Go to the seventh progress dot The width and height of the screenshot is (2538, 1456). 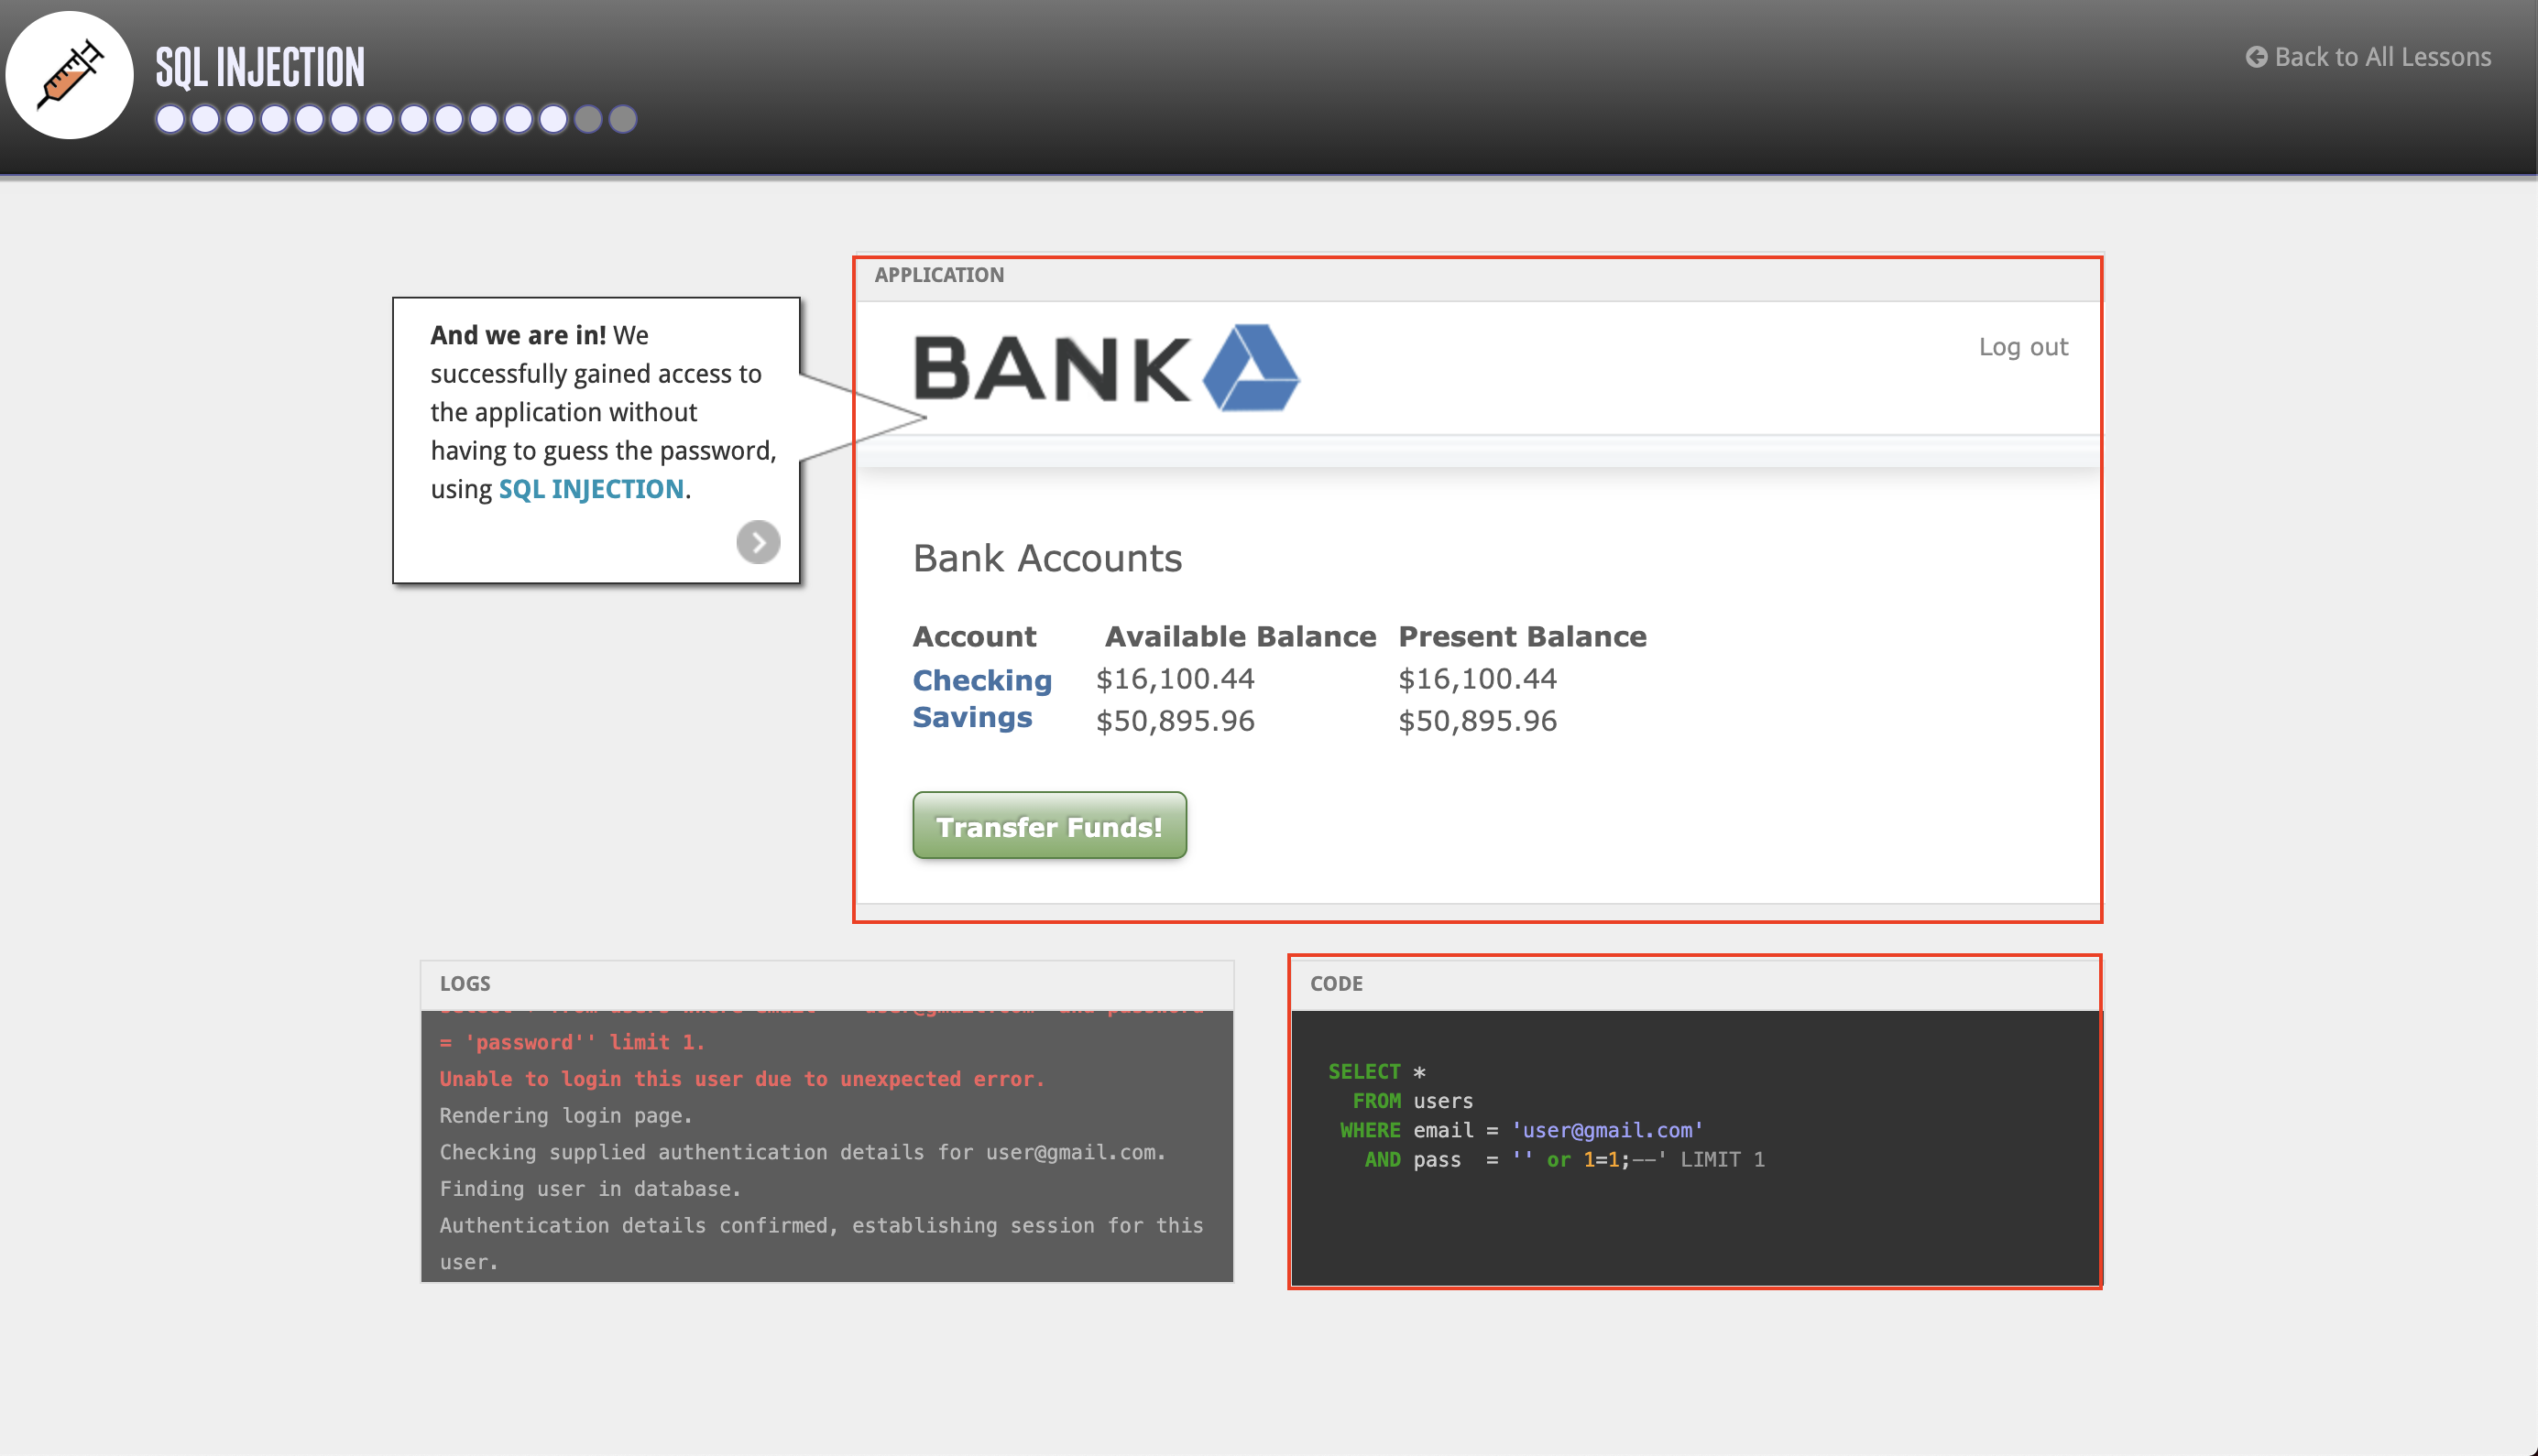point(379,119)
